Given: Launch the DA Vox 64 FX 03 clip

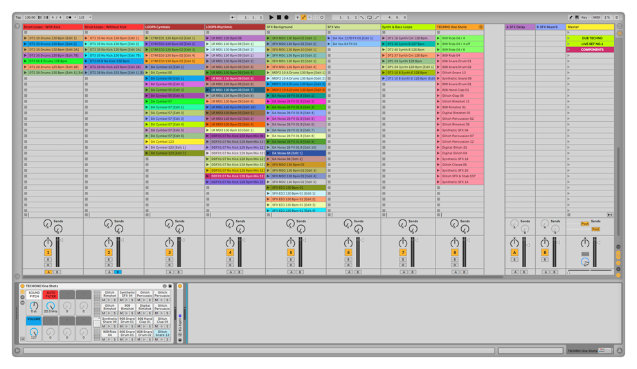Looking at the screenshot, I should tap(329, 44).
